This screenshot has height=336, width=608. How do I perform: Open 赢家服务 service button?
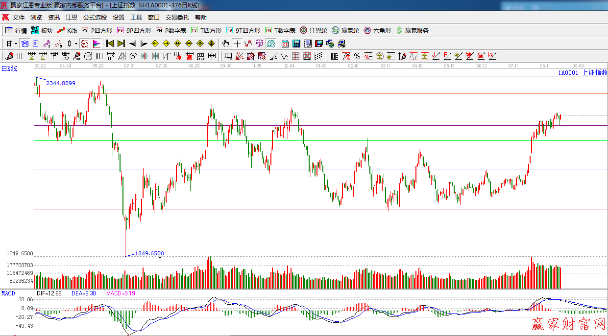412,30
